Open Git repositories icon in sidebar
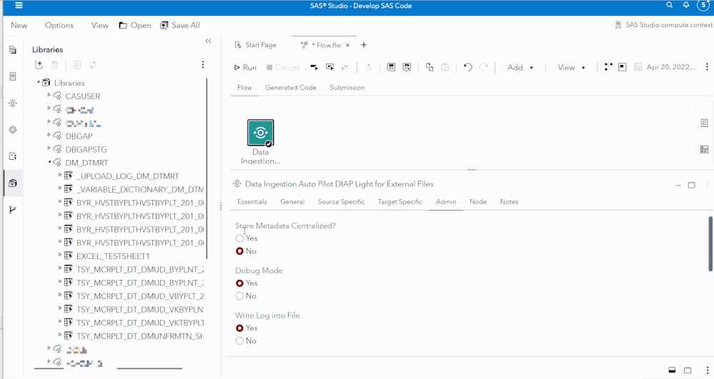 13,210
